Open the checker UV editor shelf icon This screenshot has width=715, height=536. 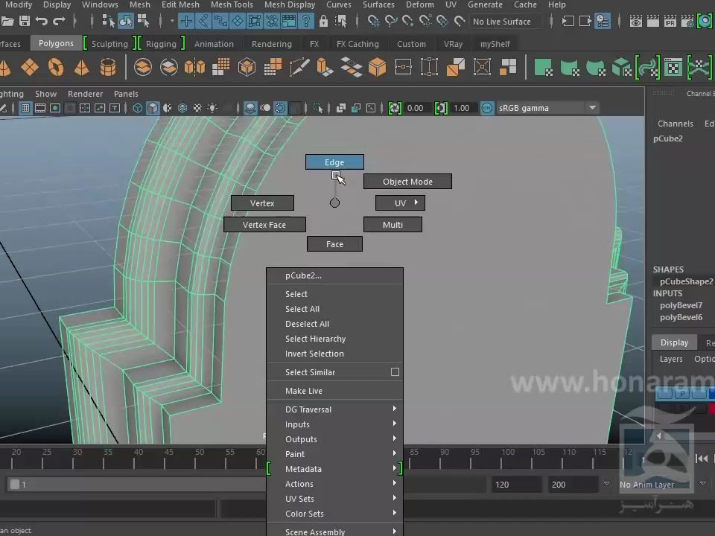[673, 68]
